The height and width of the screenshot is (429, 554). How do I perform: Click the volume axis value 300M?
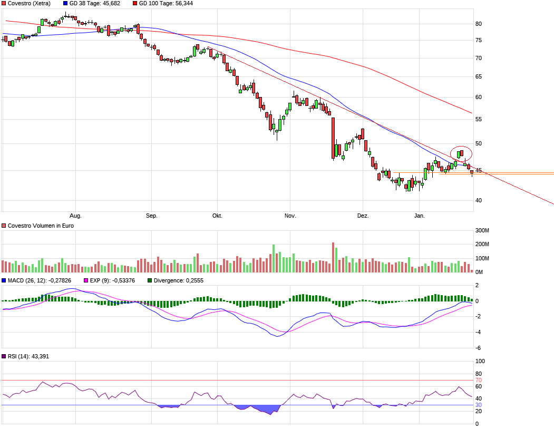point(482,231)
